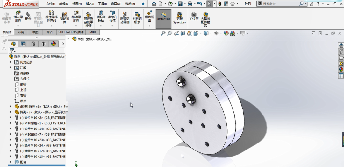The image size is (344, 167).
Task: Open the Undo dropdown arrow
Action: (x=204, y=4)
